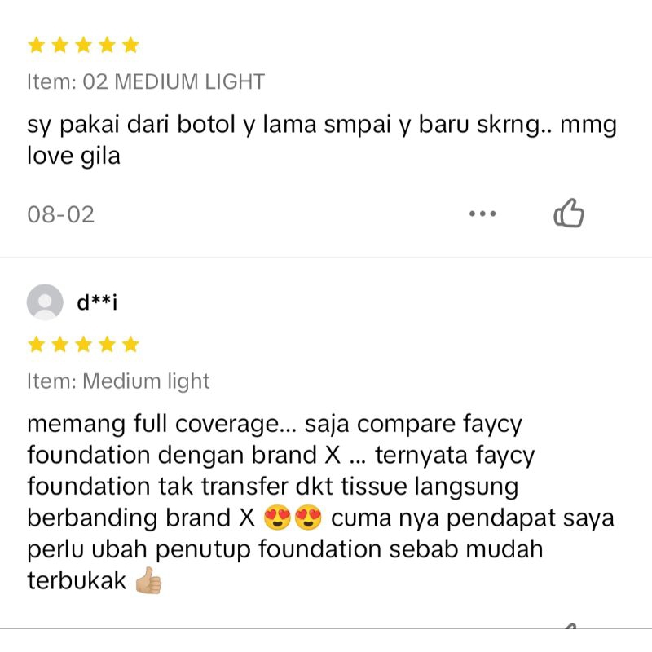Click the first star in d**i's rating
This screenshot has height=652, width=652.
(37, 344)
